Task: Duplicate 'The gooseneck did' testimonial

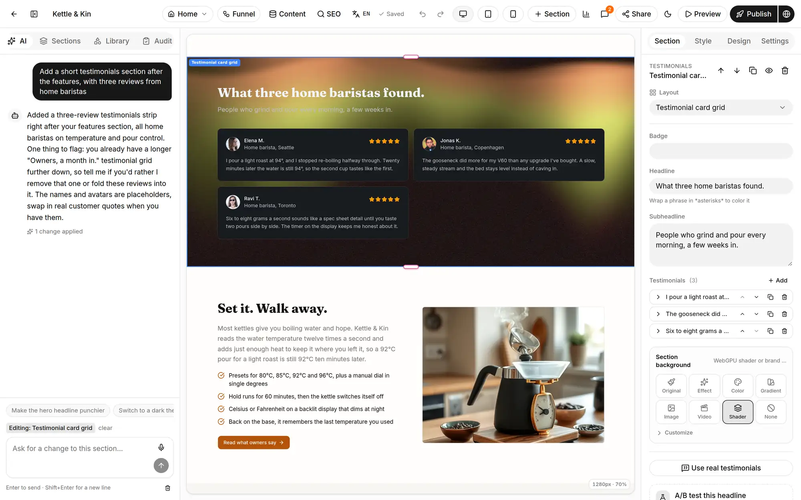Action: [770, 314]
